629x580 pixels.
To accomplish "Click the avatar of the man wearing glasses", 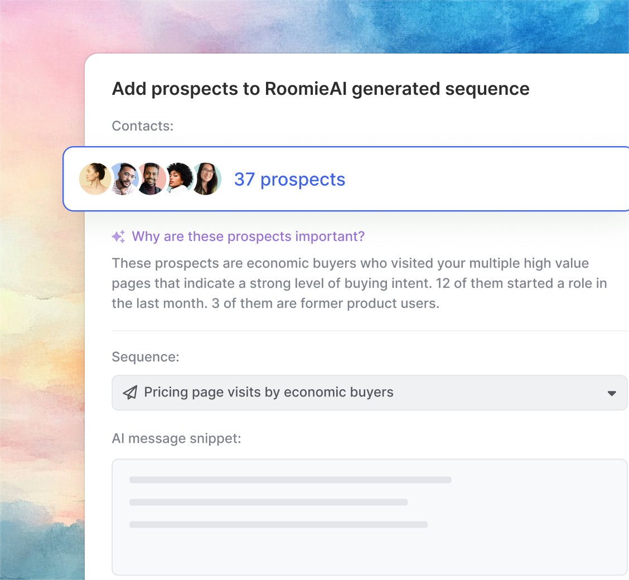I will tap(124, 179).
